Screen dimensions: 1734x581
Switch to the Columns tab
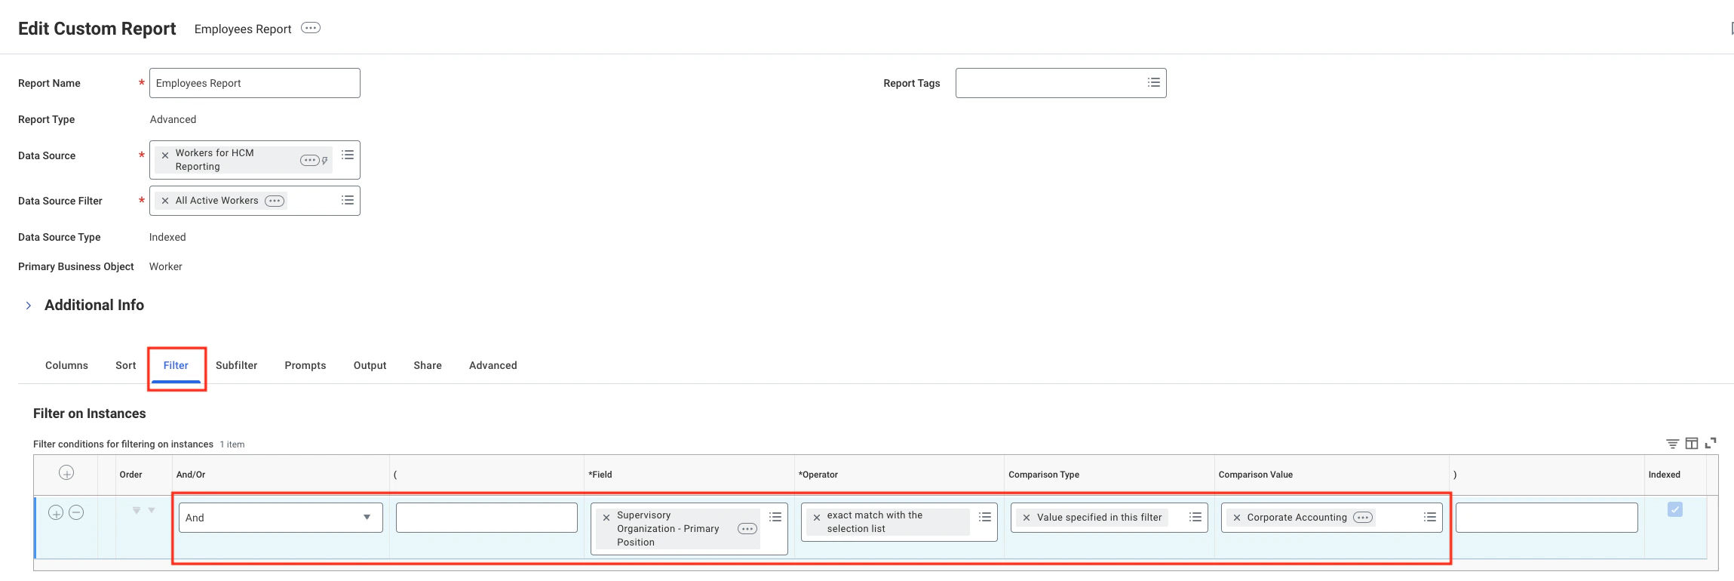point(66,365)
